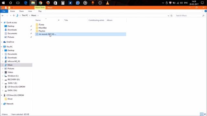The height and width of the screenshot is (116, 207).
Task: Open Google Chrome from the taskbar
Action: [40, 3]
